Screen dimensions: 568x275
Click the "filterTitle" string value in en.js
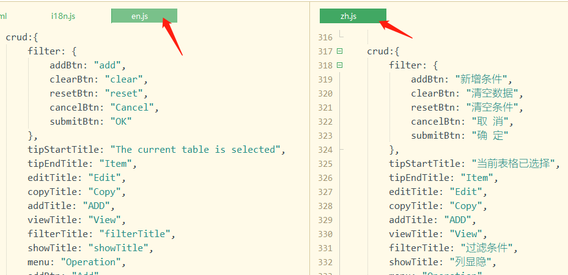point(135,234)
